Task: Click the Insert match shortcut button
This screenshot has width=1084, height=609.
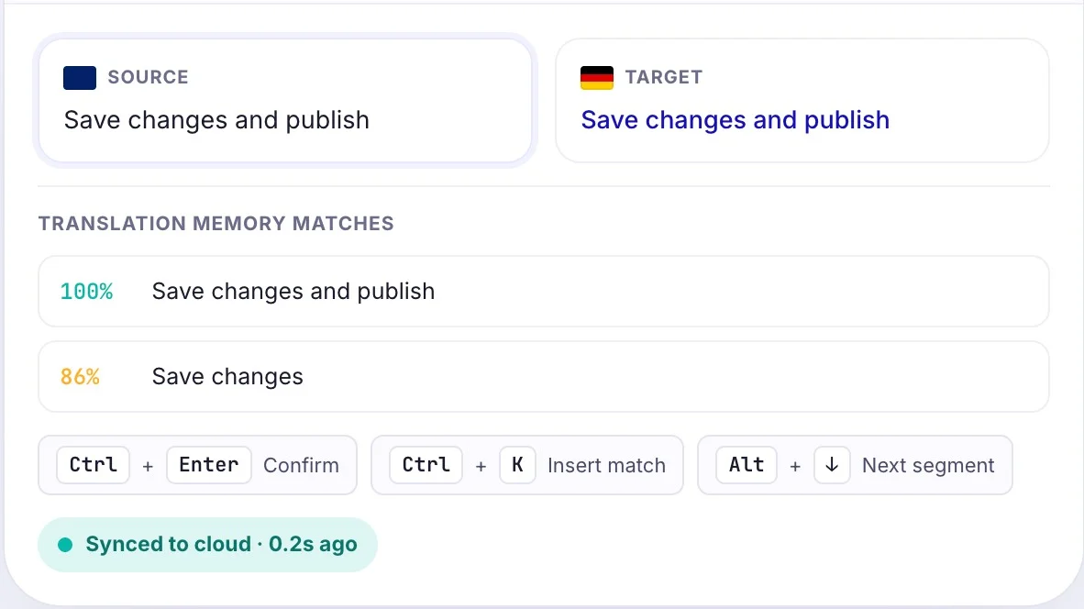Action: (527, 464)
